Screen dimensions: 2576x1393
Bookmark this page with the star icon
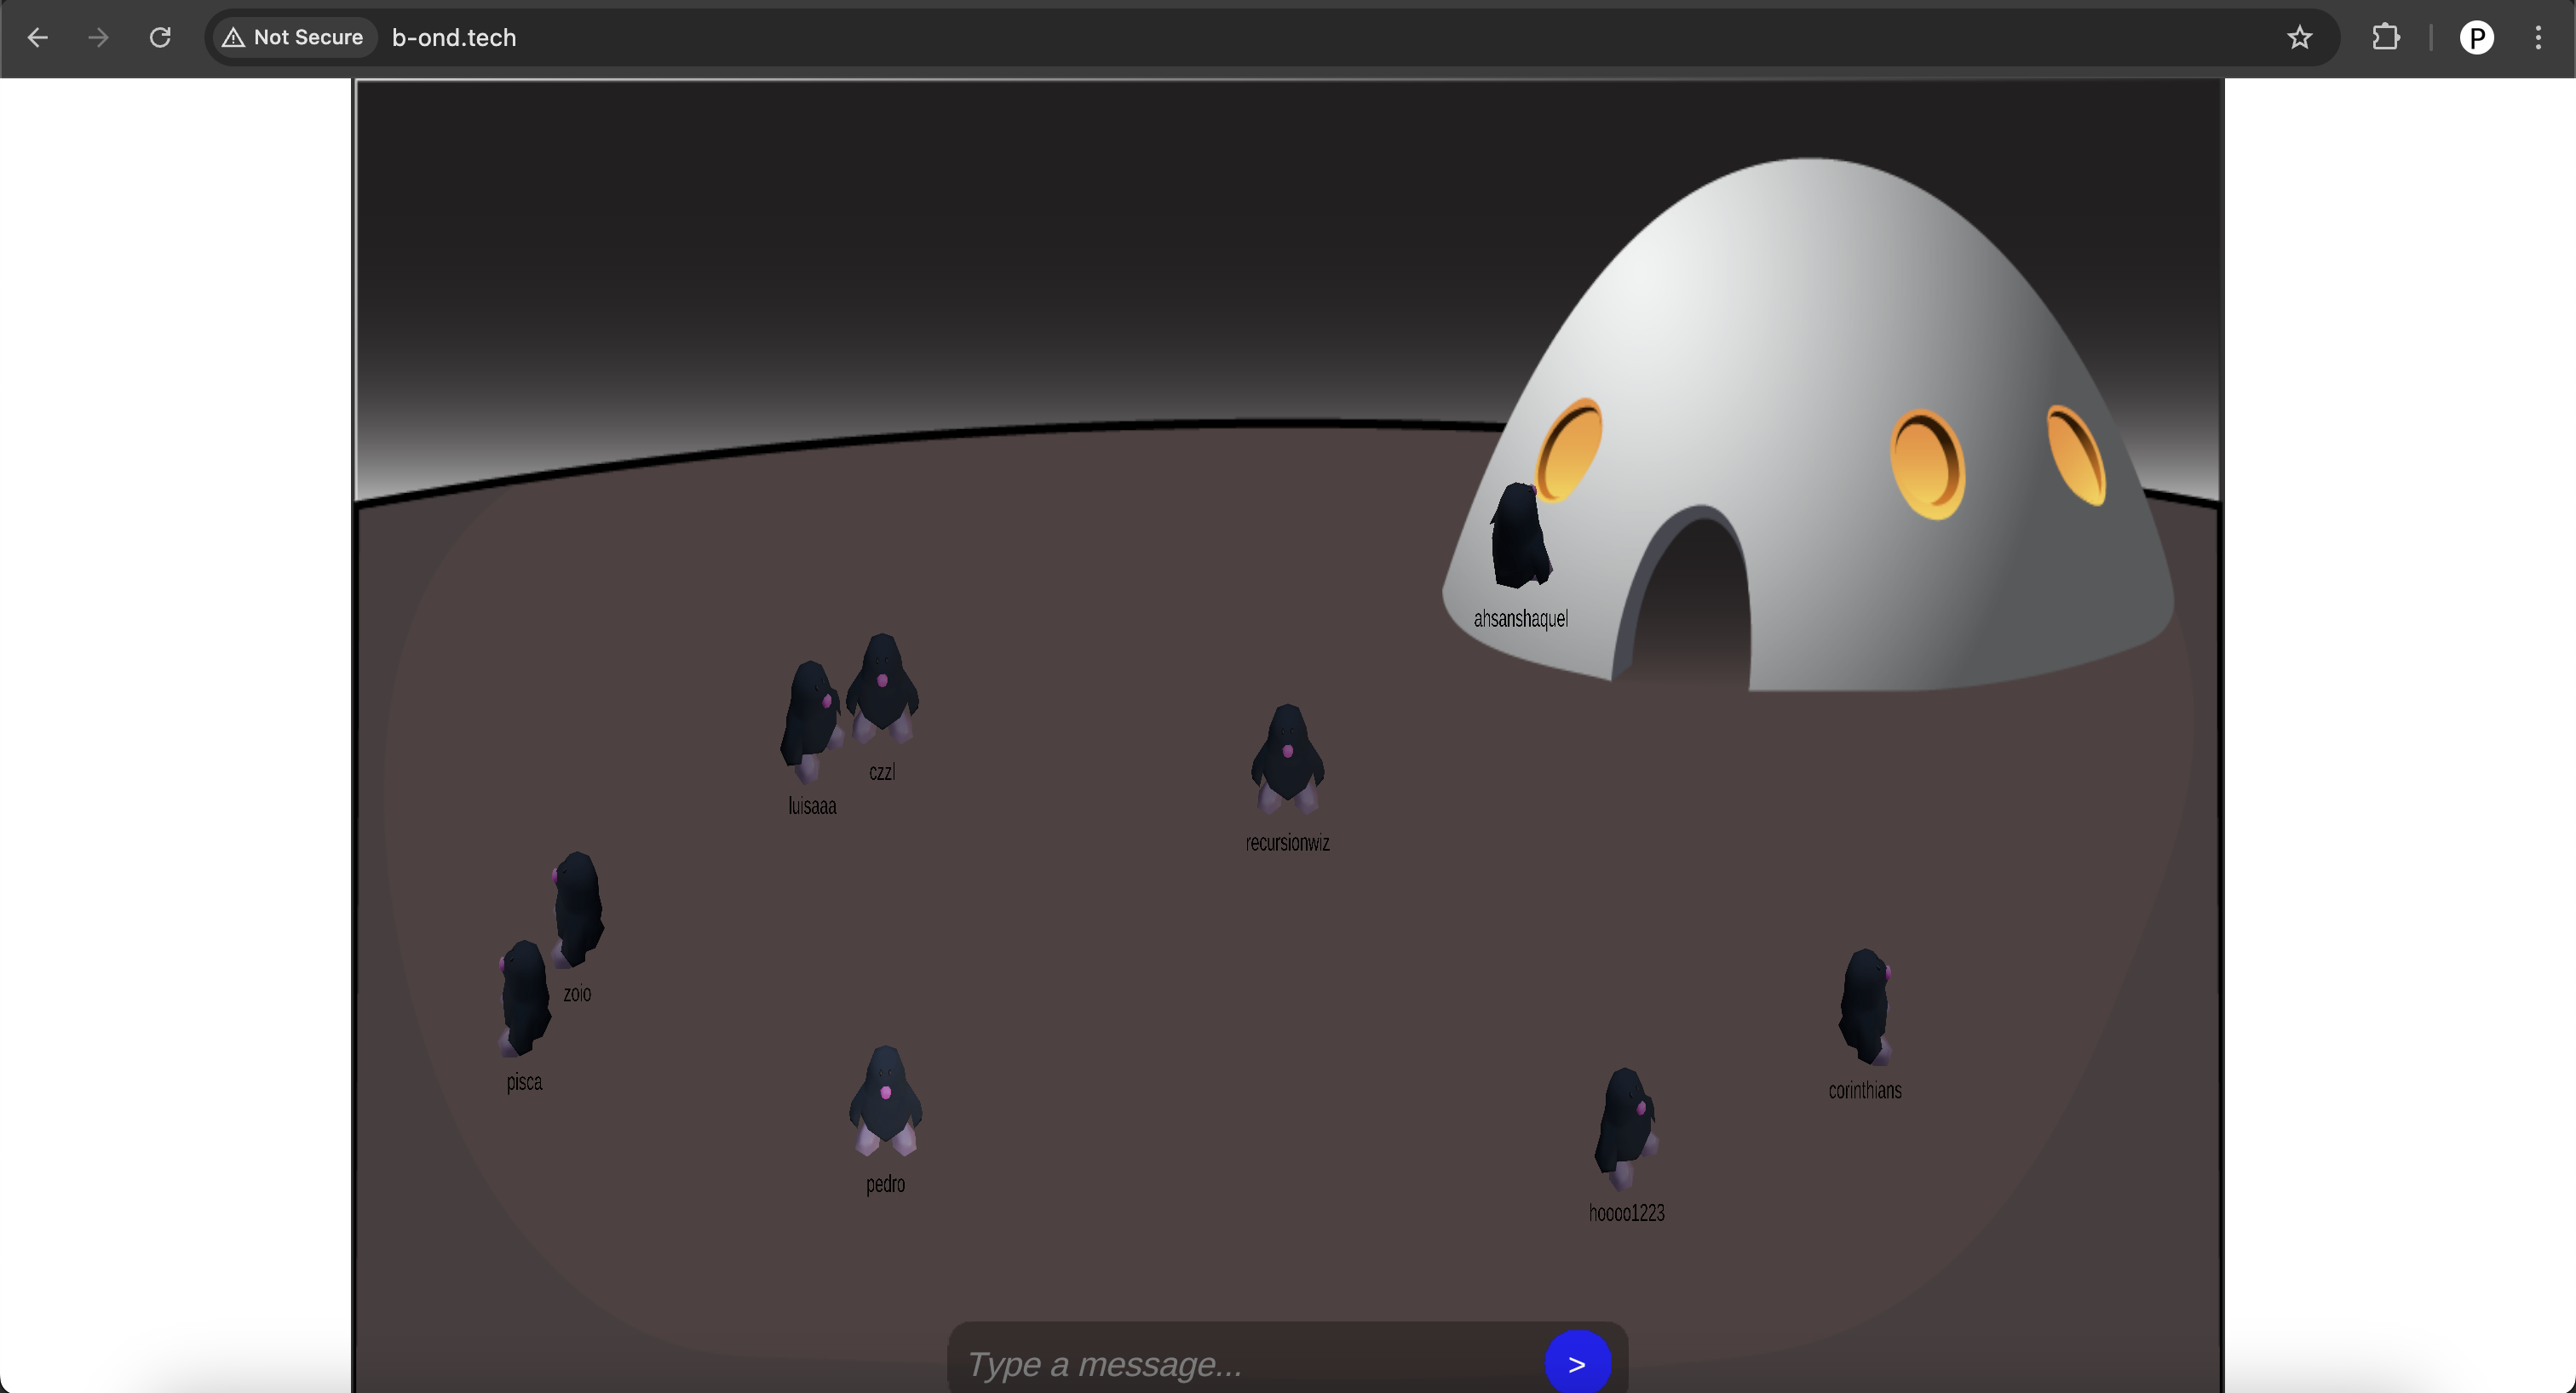pos(2298,37)
